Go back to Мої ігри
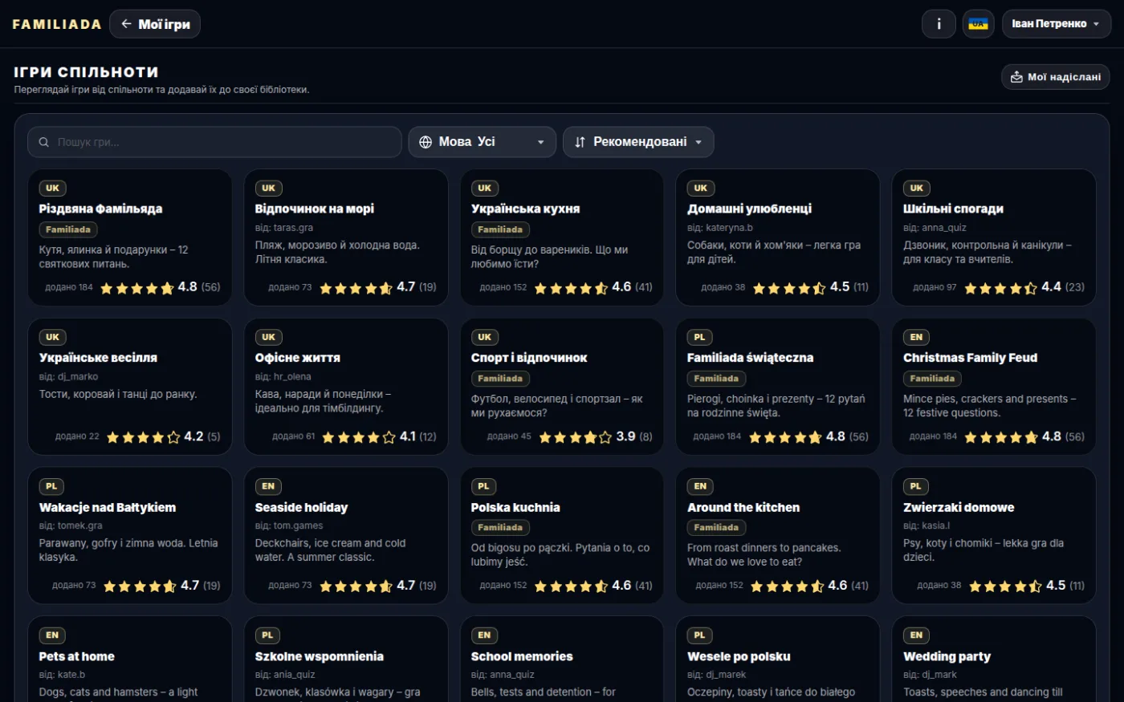The height and width of the screenshot is (702, 1124). [155, 24]
